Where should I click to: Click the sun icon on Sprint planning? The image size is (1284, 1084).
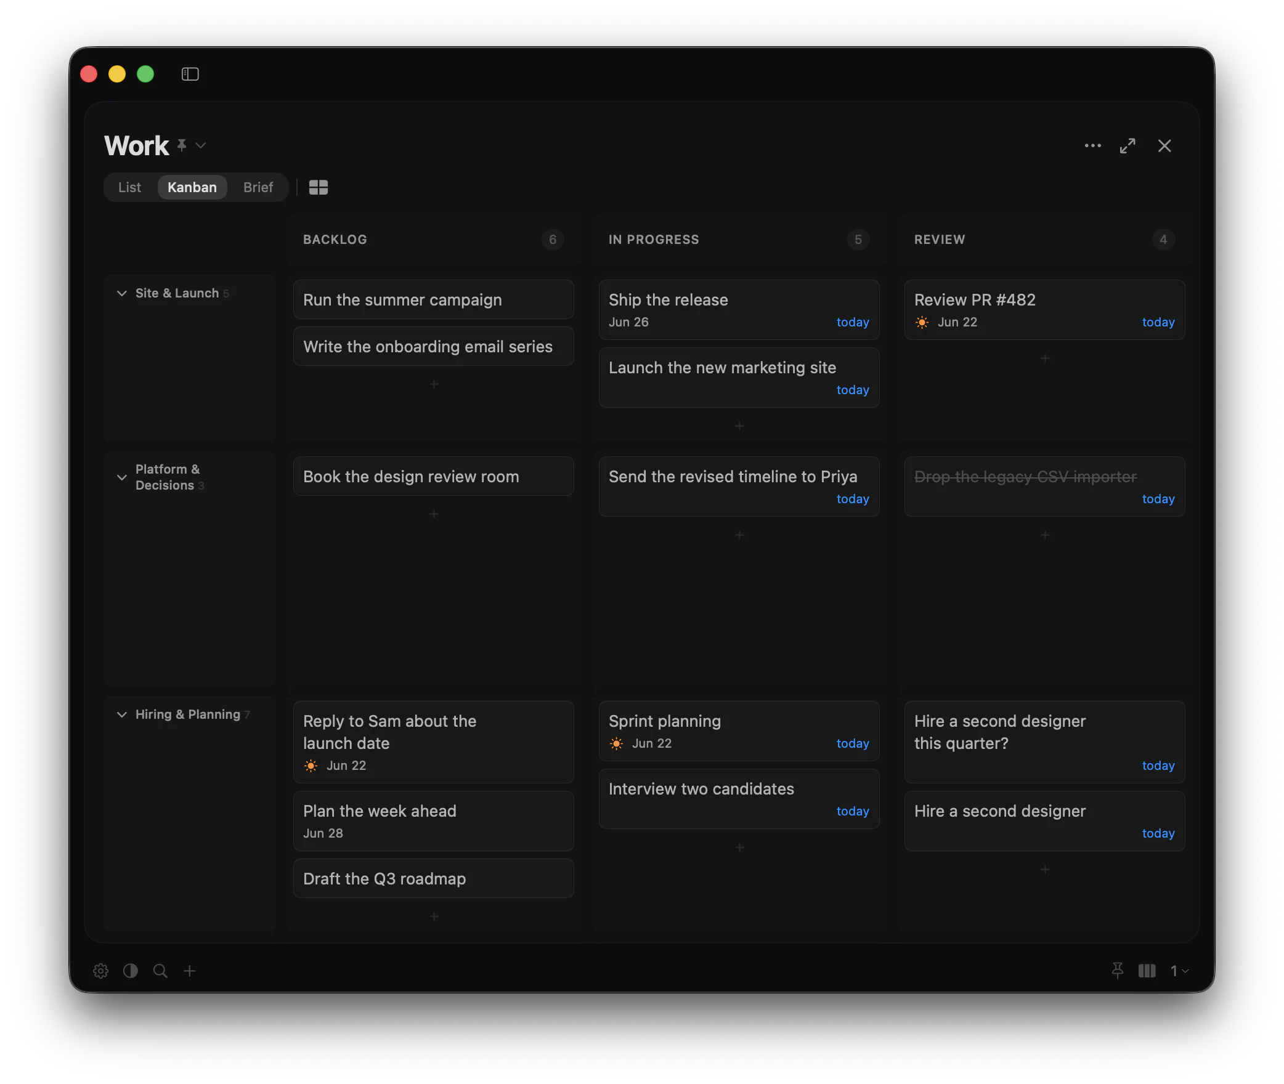tap(616, 743)
